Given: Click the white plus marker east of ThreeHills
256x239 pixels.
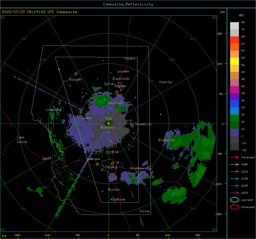Looking at the screenshot, I should tap(161, 114).
